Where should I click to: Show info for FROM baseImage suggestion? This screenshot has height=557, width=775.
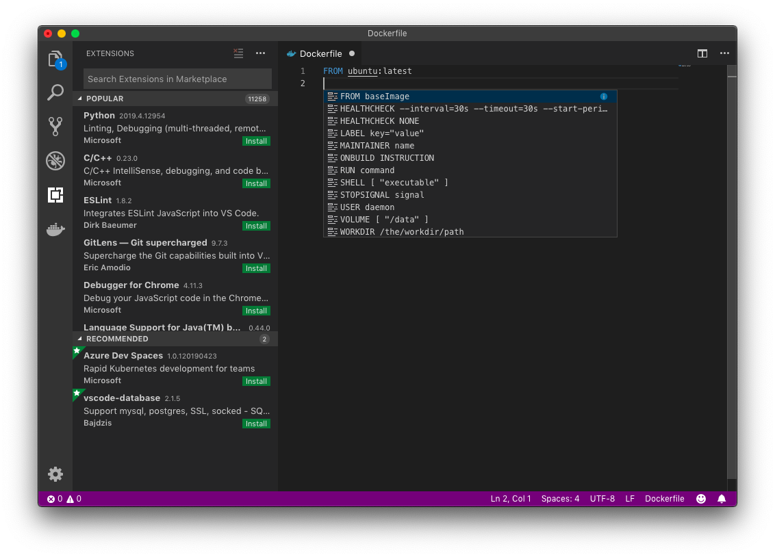pyautogui.click(x=603, y=96)
